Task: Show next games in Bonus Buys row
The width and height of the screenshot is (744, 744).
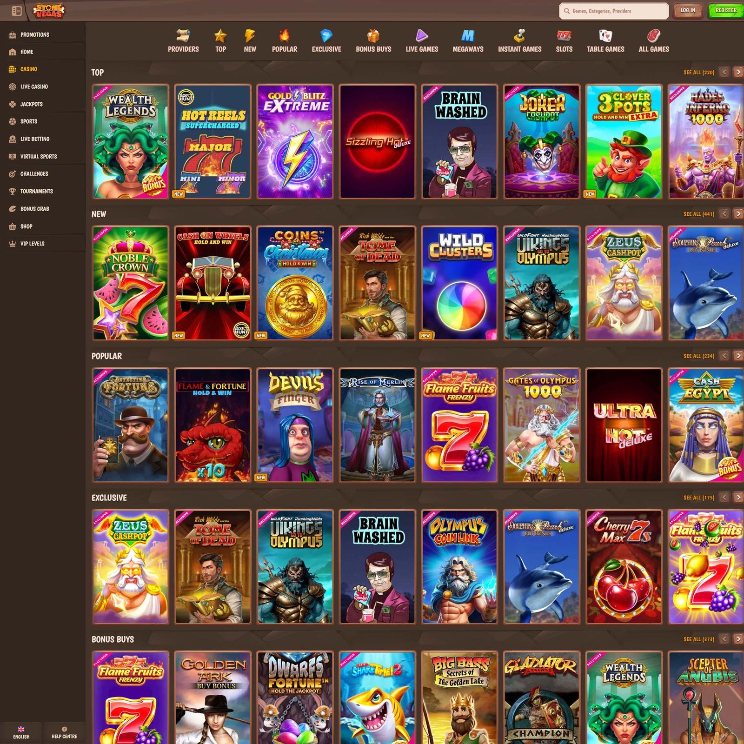Action: pyautogui.click(x=738, y=639)
